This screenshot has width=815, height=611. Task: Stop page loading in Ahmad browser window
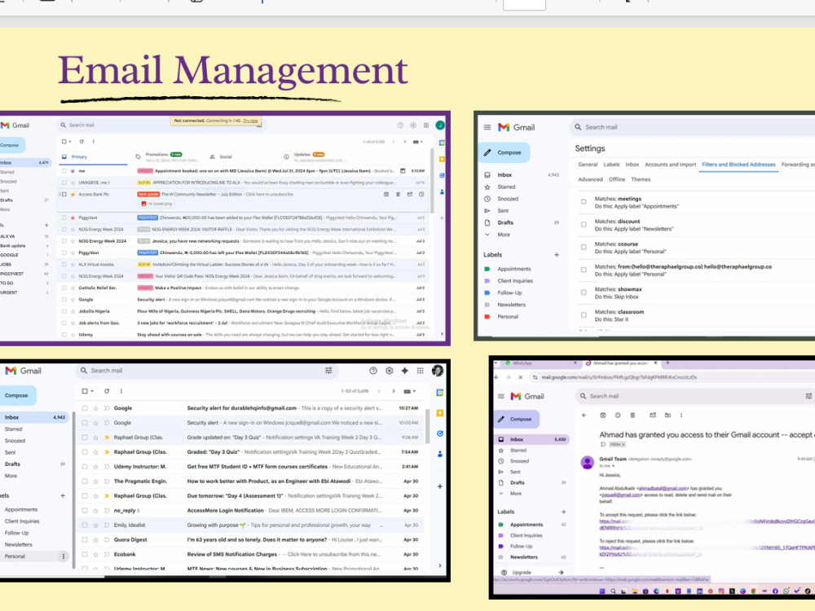(x=520, y=378)
